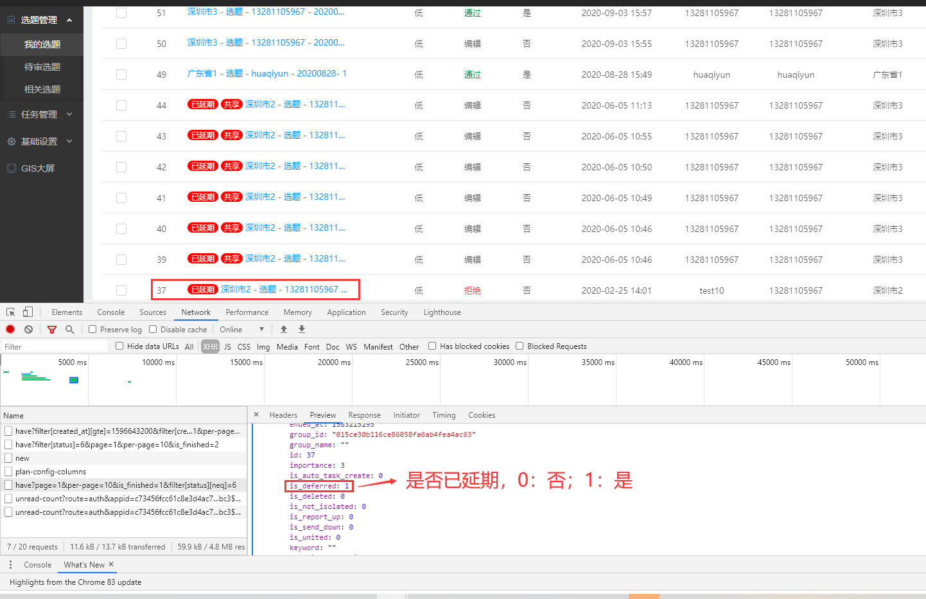Type in the network Filter field
This screenshot has width=926, height=599.
point(55,346)
